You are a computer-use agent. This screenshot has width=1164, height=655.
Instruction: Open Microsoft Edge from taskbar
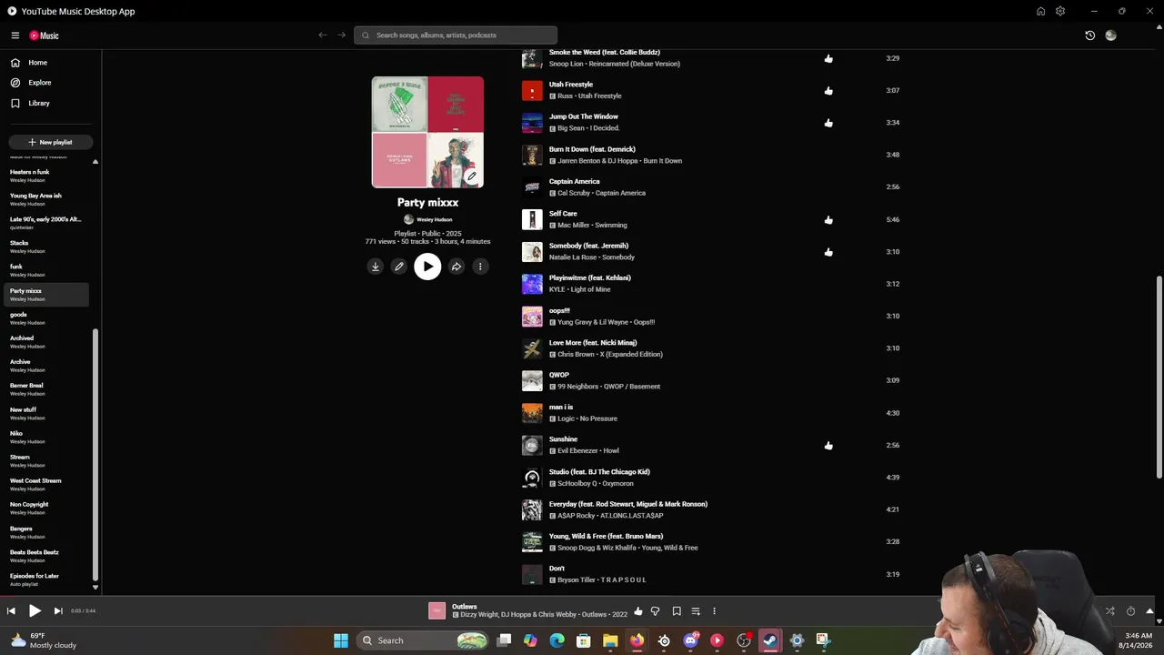click(557, 640)
